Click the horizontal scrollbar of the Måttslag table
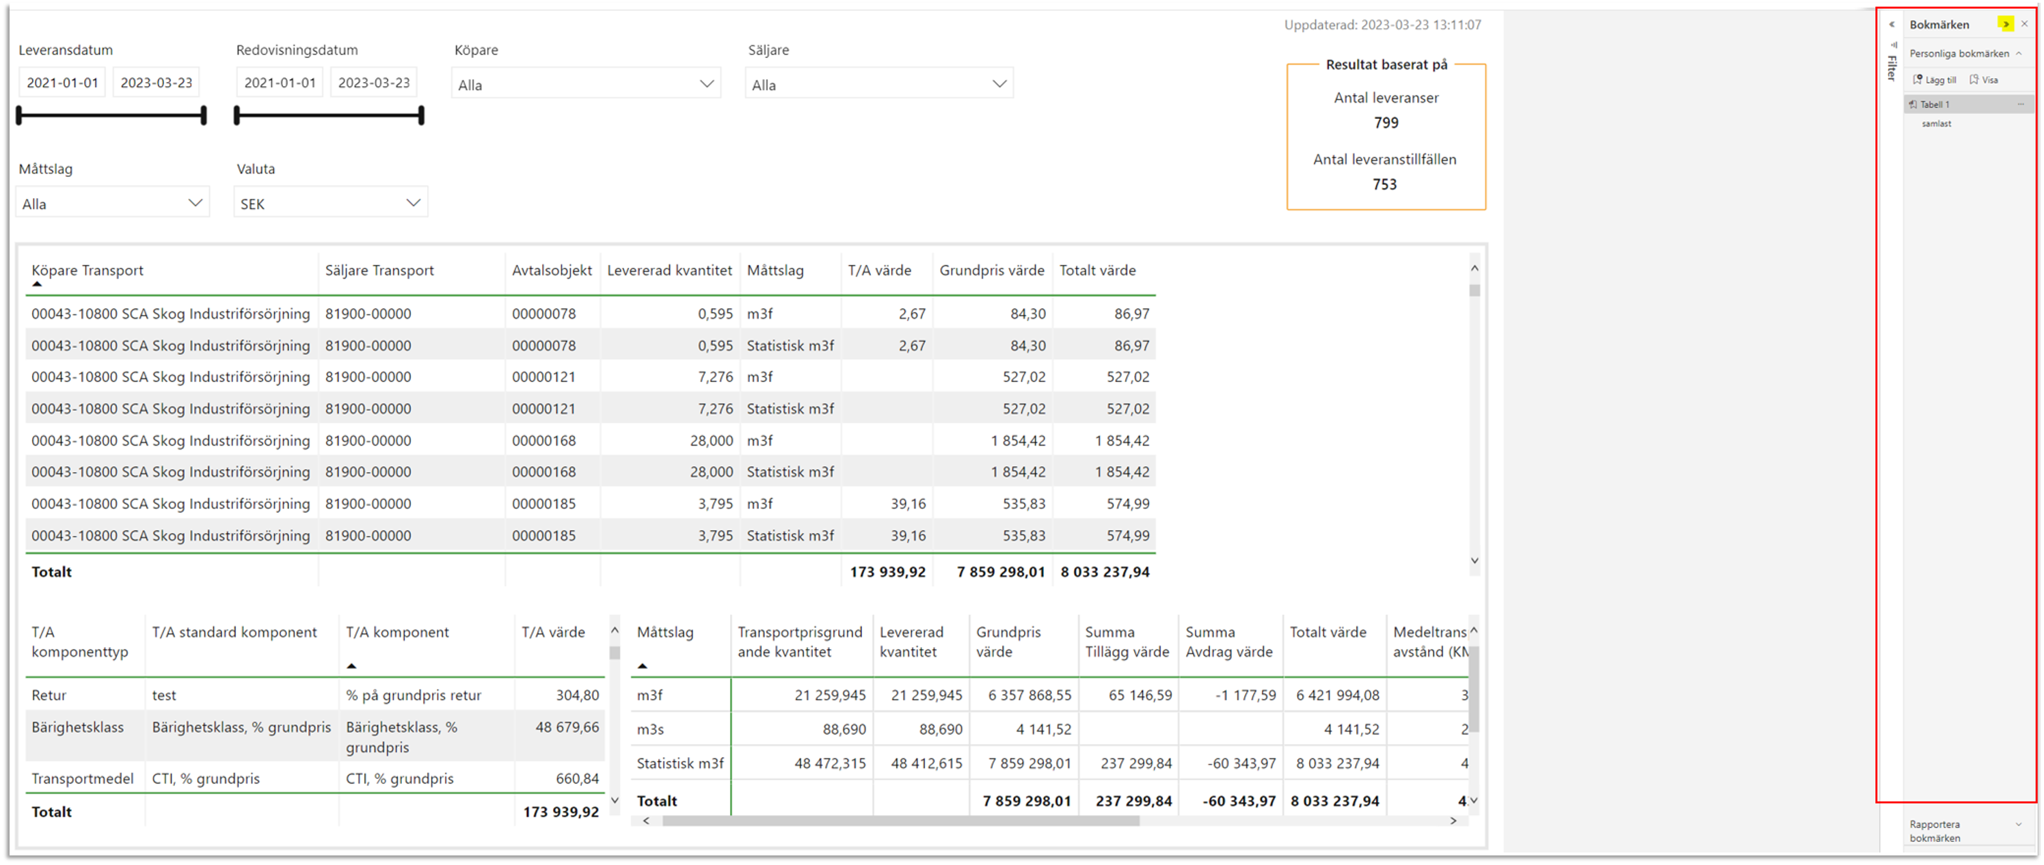 click(900, 821)
